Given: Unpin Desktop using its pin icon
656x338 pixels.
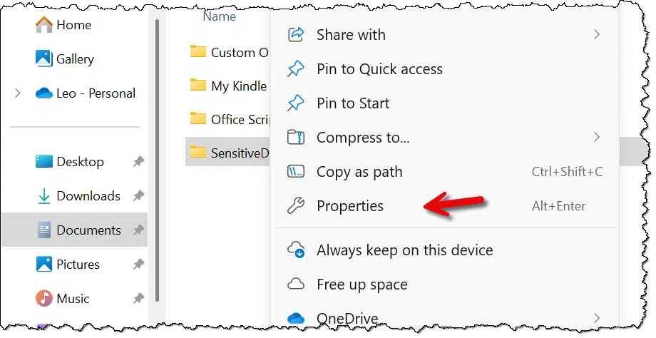Looking at the screenshot, I should pyautogui.click(x=138, y=161).
